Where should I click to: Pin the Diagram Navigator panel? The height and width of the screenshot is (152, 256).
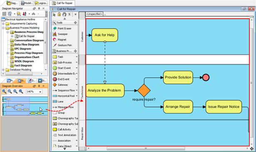tap(39, 8)
